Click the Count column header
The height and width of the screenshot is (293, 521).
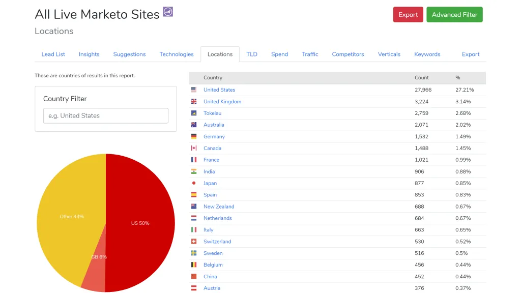[x=422, y=77]
